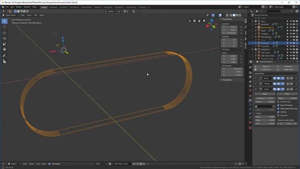Open the Object Data properties tab icon
This screenshot has width=300, height=169.
point(250,118)
